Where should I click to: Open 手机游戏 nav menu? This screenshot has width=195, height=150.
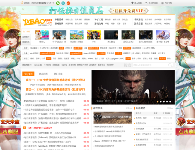(138, 19)
